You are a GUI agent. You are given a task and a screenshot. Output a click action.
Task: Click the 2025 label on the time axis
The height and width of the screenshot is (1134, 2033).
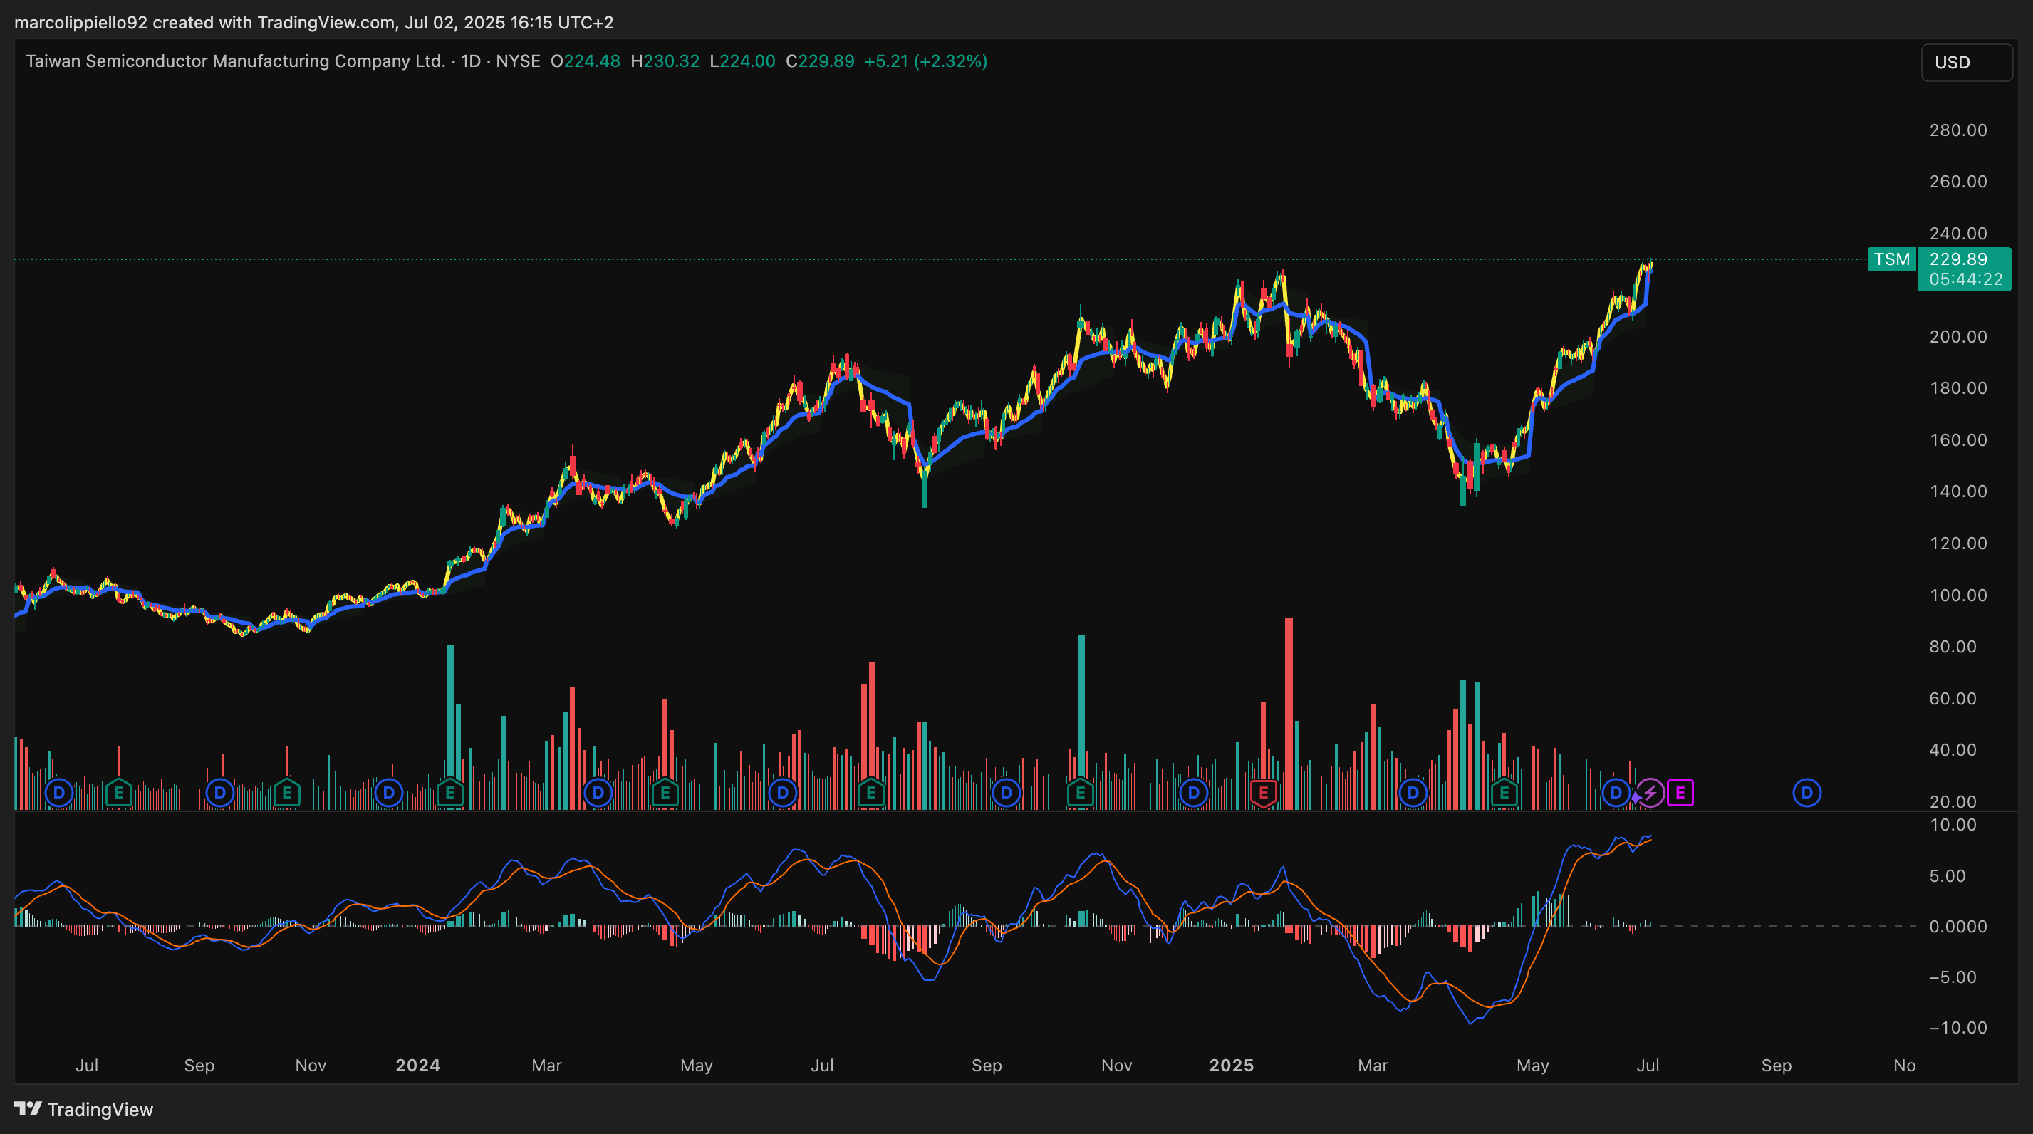point(1231,1066)
